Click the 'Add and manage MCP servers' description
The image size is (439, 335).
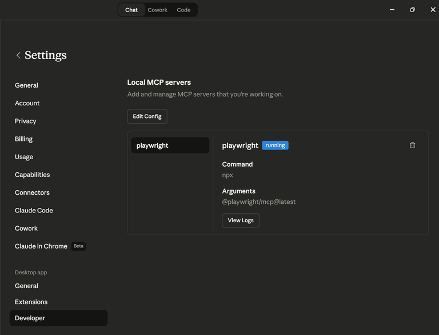pos(205,94)
